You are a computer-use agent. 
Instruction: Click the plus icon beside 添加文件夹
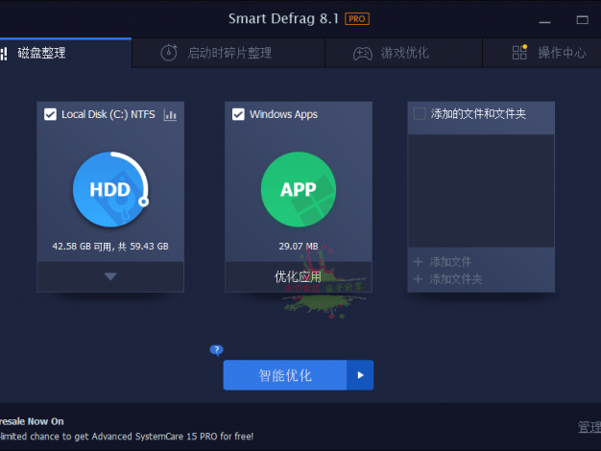click(419, 279)
